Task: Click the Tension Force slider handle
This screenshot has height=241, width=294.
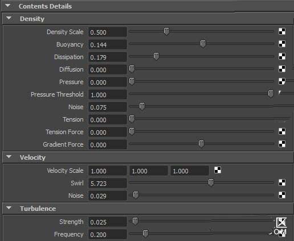Action: [x=132, y=131]
